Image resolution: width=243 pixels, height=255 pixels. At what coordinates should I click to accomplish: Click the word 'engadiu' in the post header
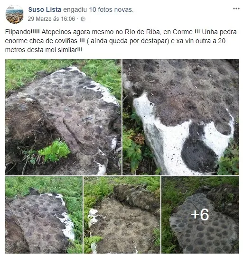tap(75, 9)
